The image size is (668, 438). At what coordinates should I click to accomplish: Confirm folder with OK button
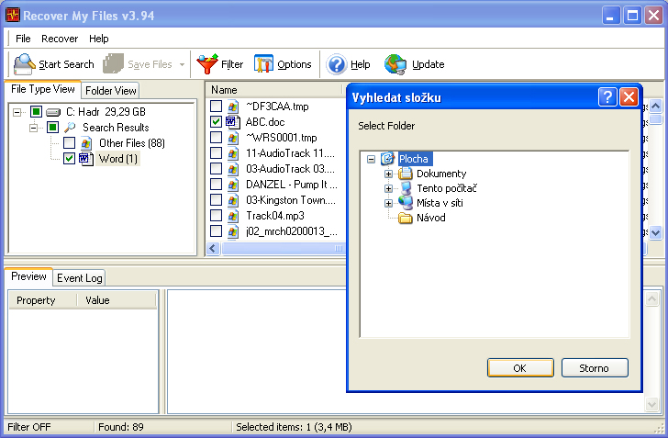point(520,368)
